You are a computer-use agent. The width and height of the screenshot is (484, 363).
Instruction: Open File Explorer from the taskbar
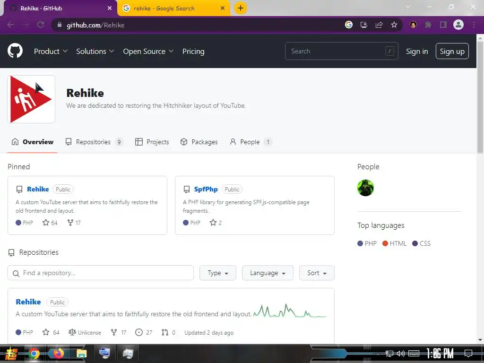pyautogui.click(x=81, y=354)
